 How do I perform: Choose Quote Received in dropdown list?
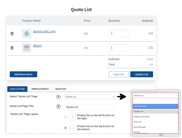155,106
